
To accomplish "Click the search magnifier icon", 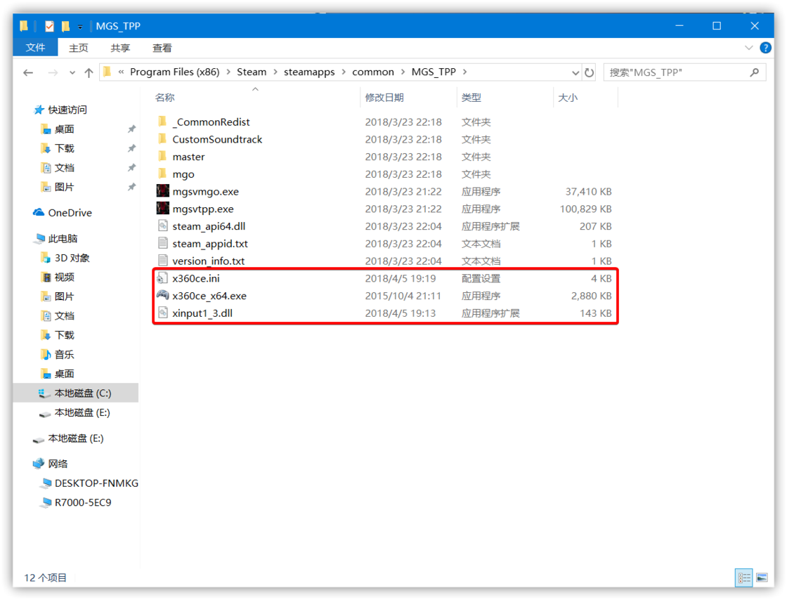I will click(x=754, y=72).
